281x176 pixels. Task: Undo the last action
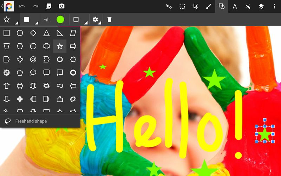(22, 6)
